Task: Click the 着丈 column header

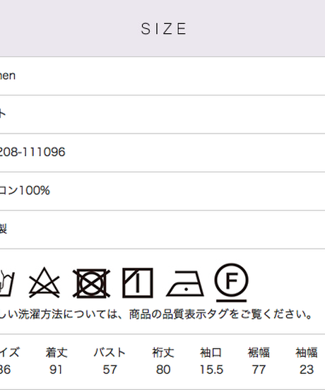Action: tap(57, 353)
